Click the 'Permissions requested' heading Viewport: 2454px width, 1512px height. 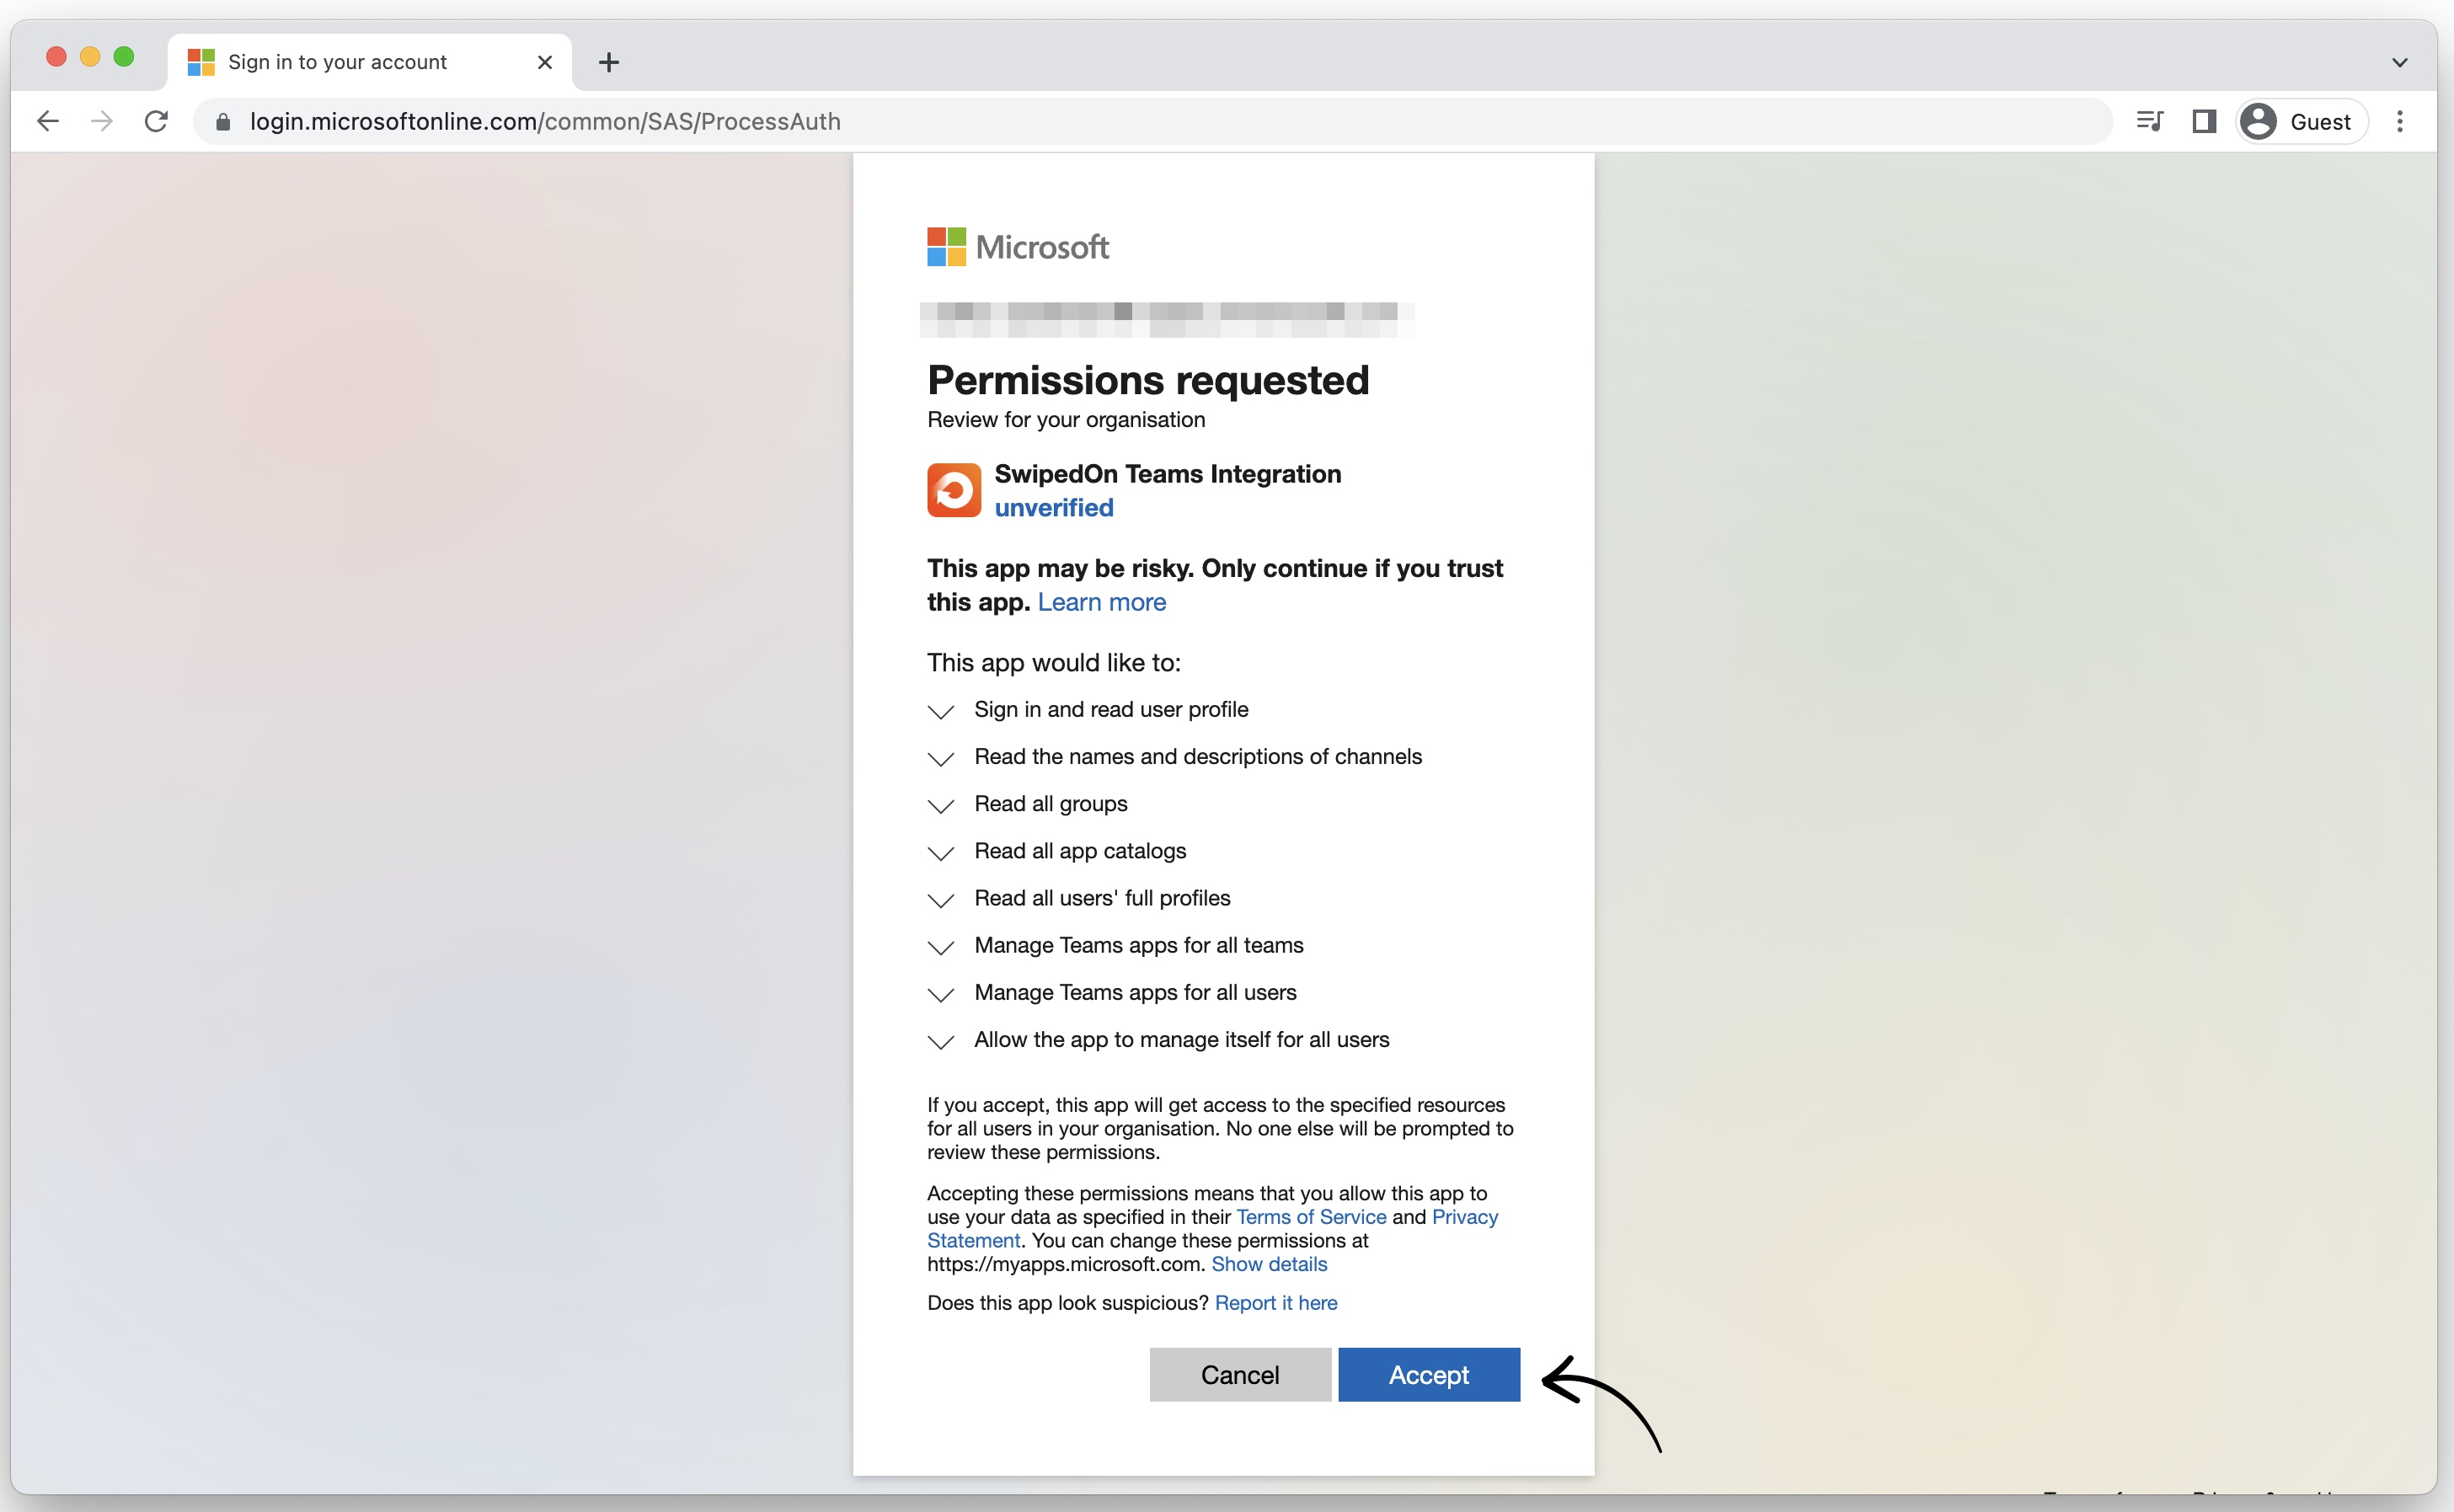coord(1148,380)
